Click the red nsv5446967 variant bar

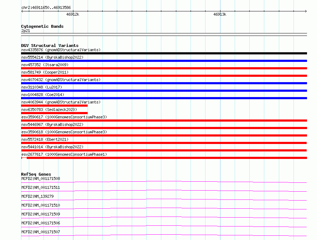click(x=164, y=128)
